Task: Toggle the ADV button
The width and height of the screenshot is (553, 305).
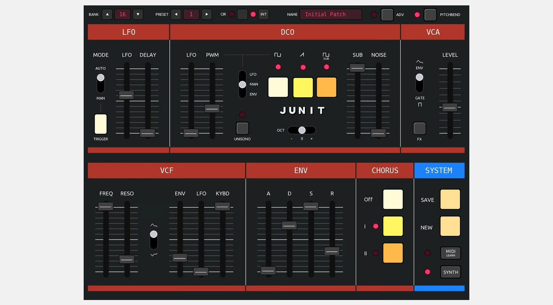Action: coord(387,15)
